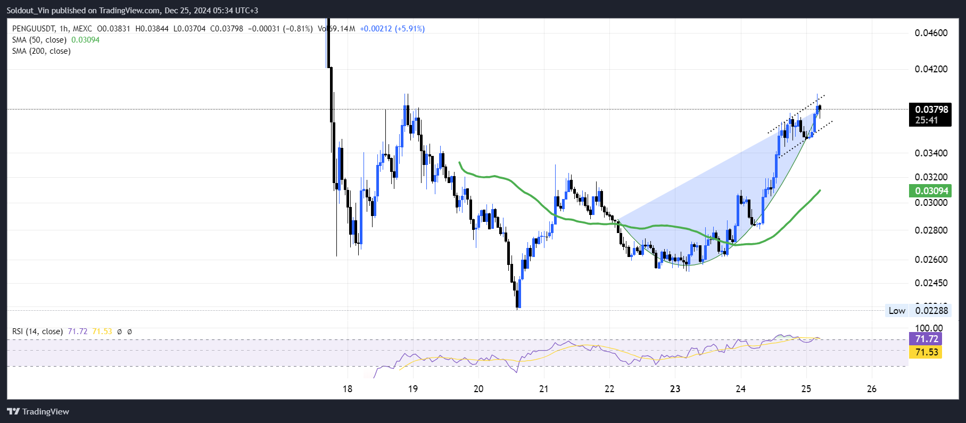Click the 0.03798 current price label

point(931,110)
